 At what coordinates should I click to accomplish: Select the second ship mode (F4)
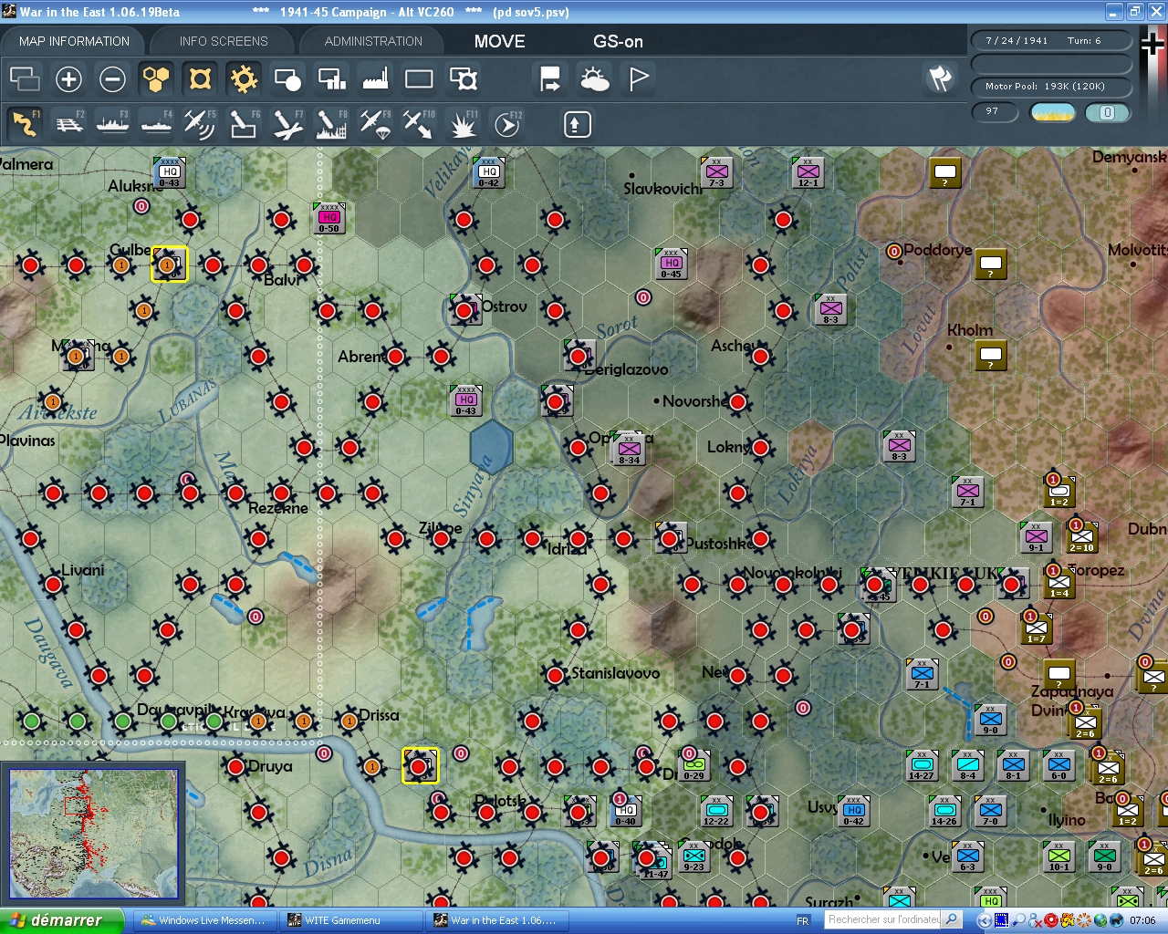[157, 124]
